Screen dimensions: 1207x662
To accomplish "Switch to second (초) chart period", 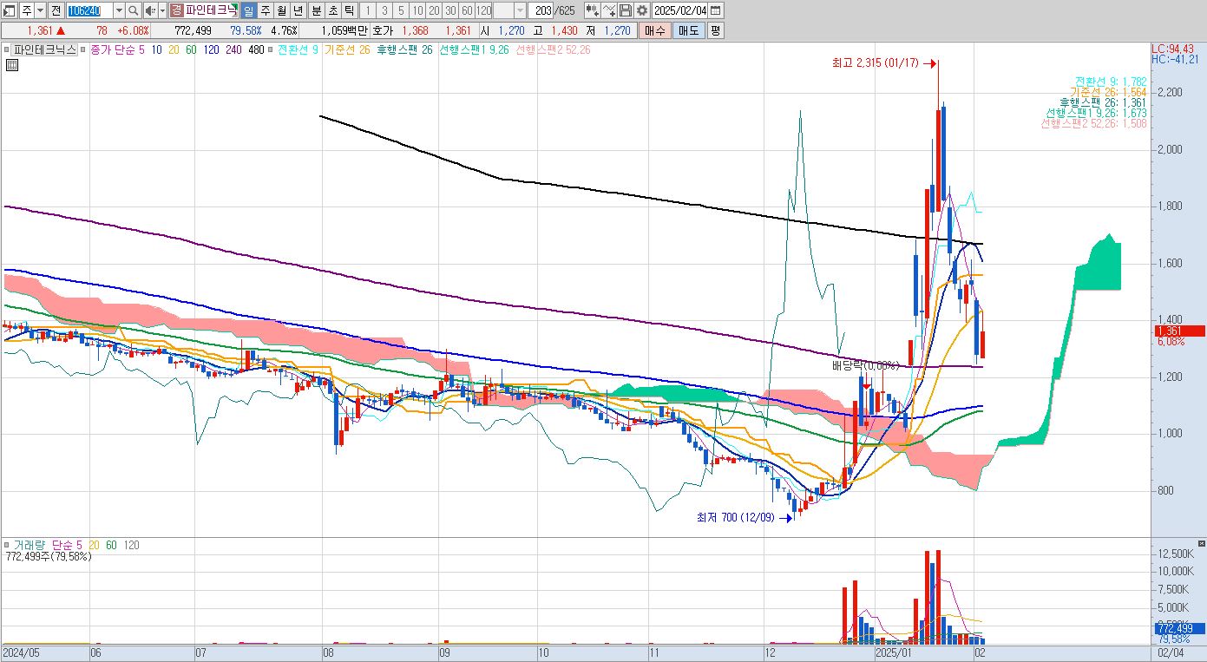I will 331,10.
